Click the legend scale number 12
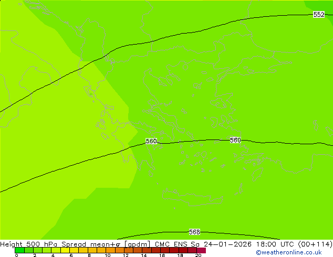Viewport: 333px width, 257px height. (126, 255)
